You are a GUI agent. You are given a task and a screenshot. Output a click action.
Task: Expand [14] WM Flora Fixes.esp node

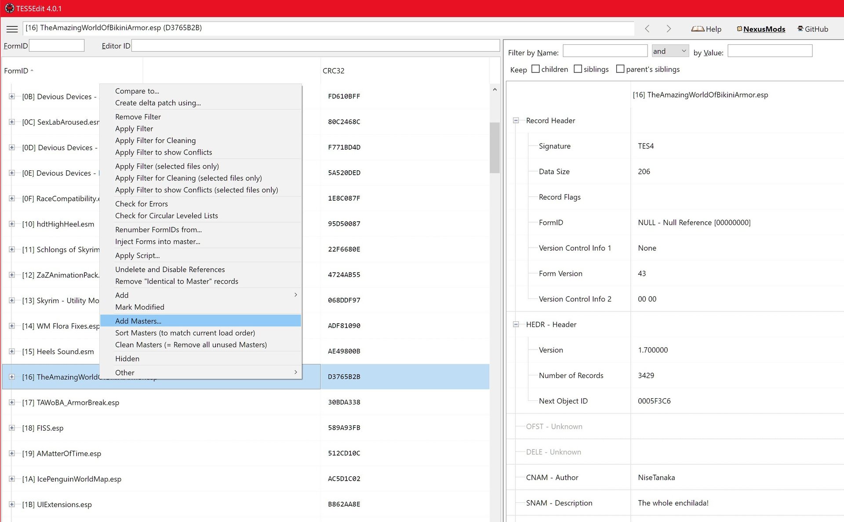pos(12,326)
